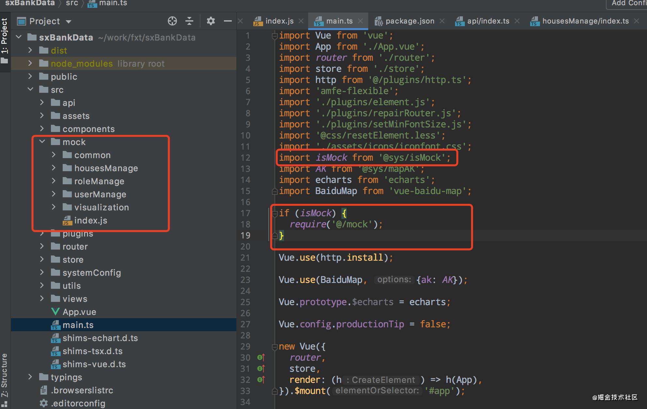Expand the components folder

point(42,128)
